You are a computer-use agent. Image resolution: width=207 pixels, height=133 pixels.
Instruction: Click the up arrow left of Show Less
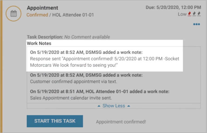pos(99,106)
